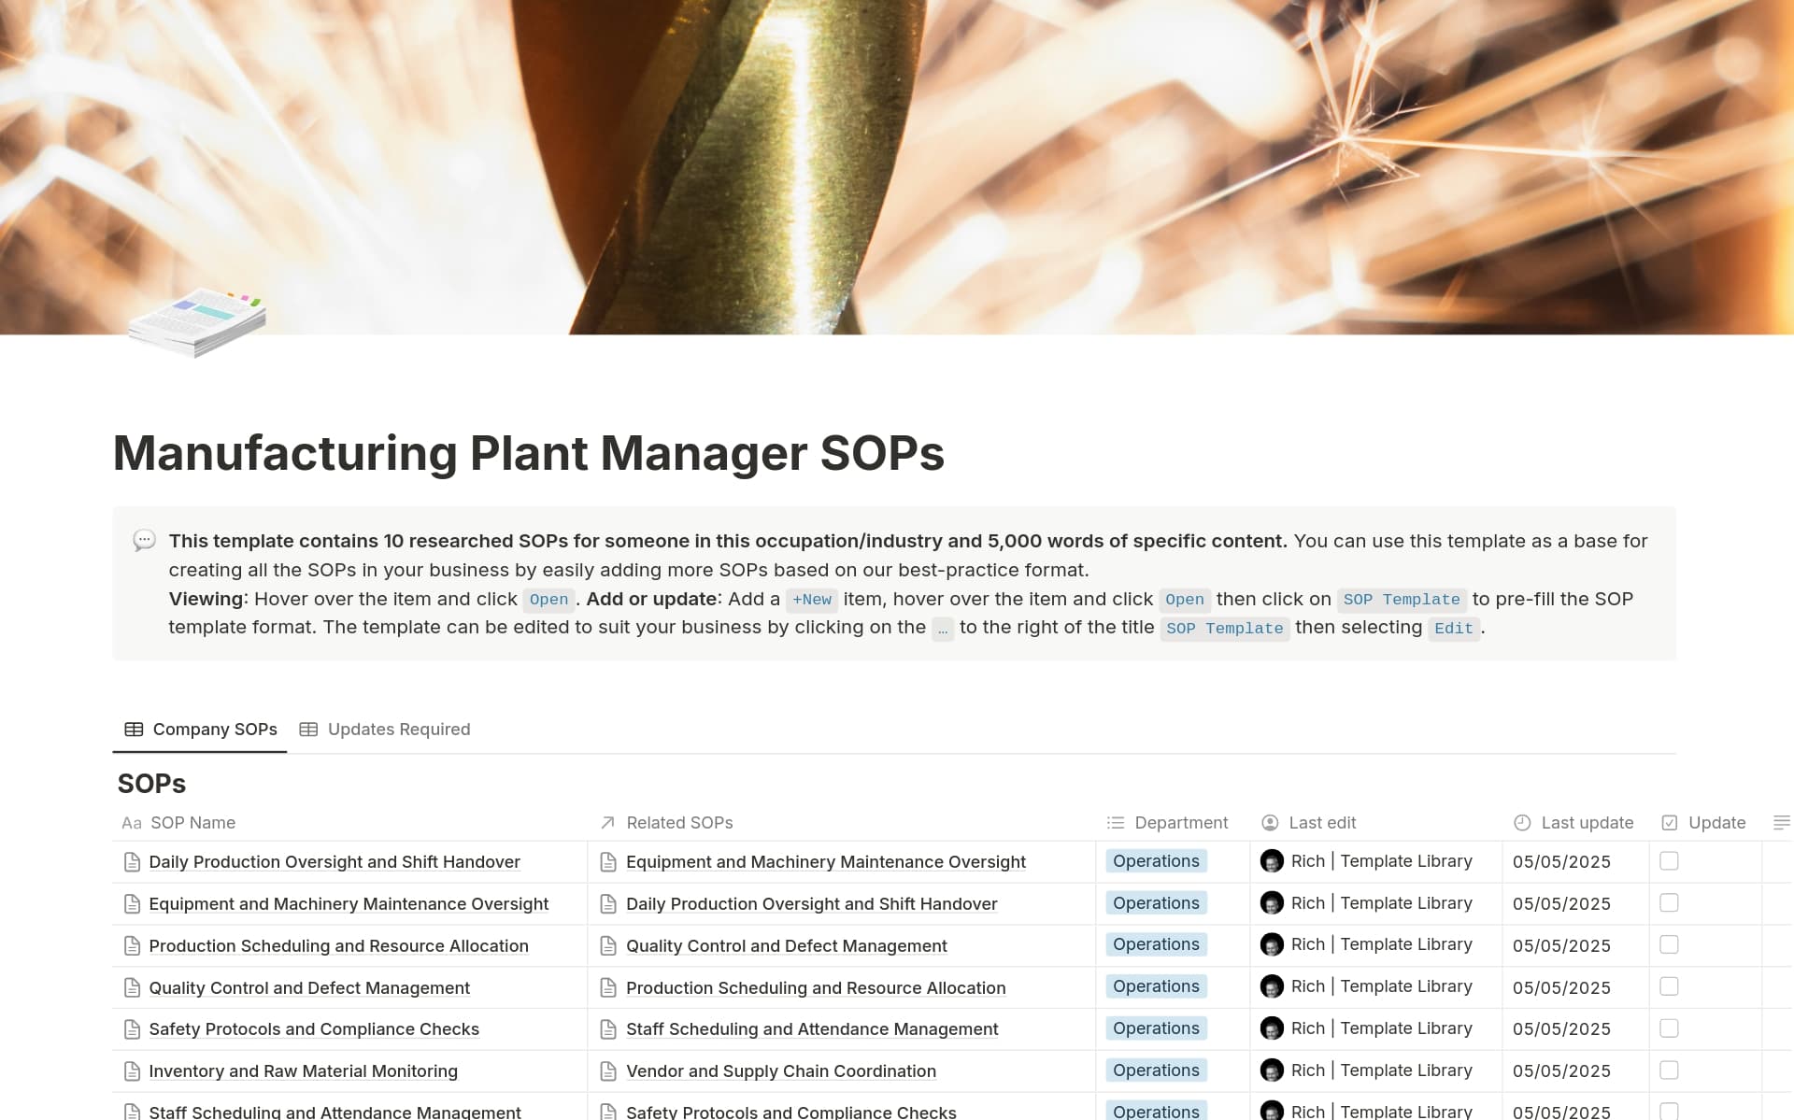This screenshot has height=1120, width=1794.
Task: Click the document icon beside Daily Production Oversight
Action: tap(132, 861)
